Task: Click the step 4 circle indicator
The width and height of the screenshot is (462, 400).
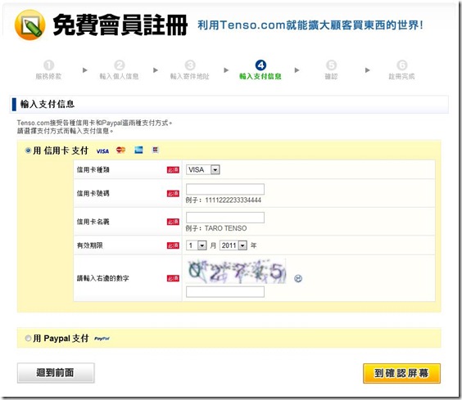Action: [x=260, y=65]
